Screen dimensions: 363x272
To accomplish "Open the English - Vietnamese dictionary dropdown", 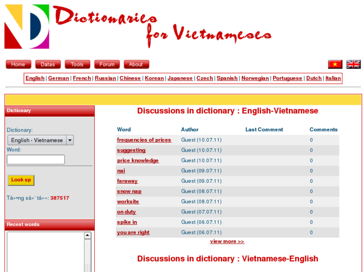I will coord(41,140).
